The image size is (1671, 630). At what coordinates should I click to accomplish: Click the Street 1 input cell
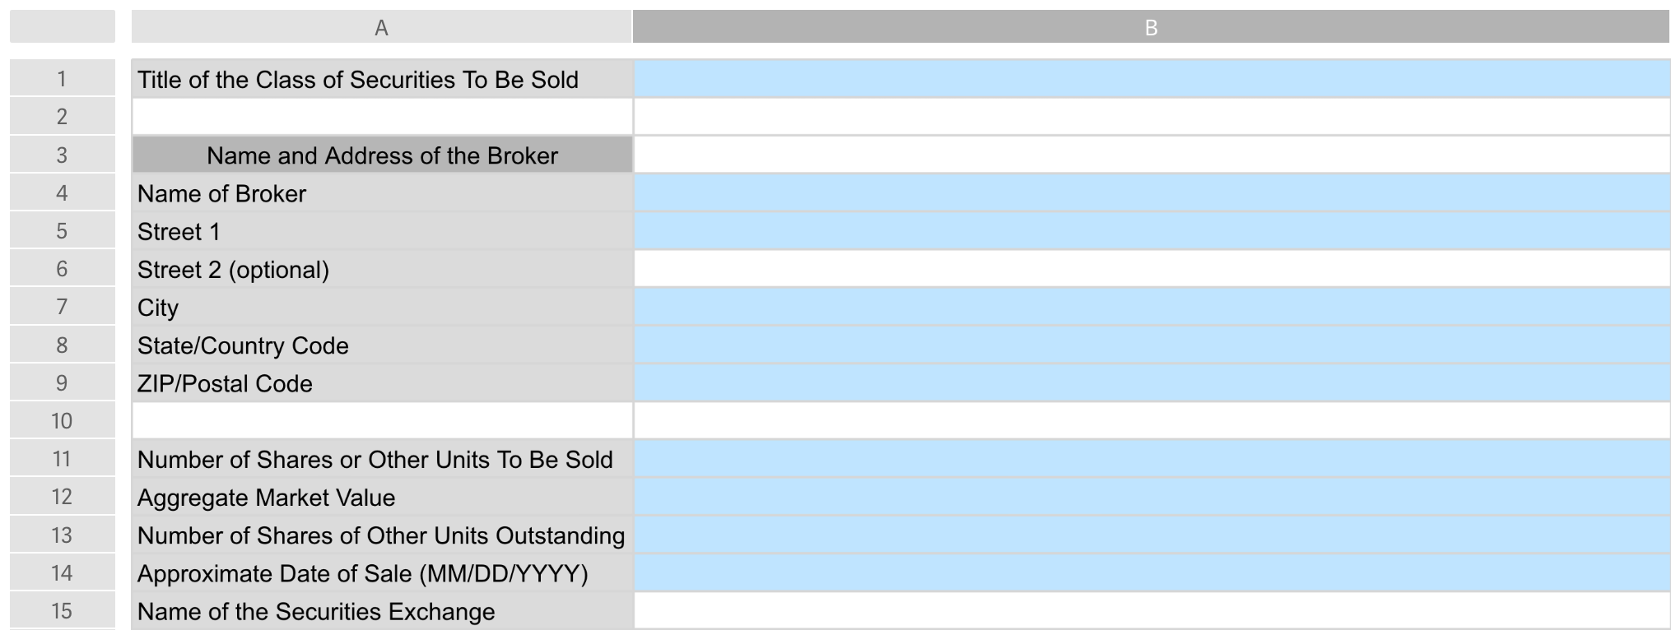coord(1151,231)
